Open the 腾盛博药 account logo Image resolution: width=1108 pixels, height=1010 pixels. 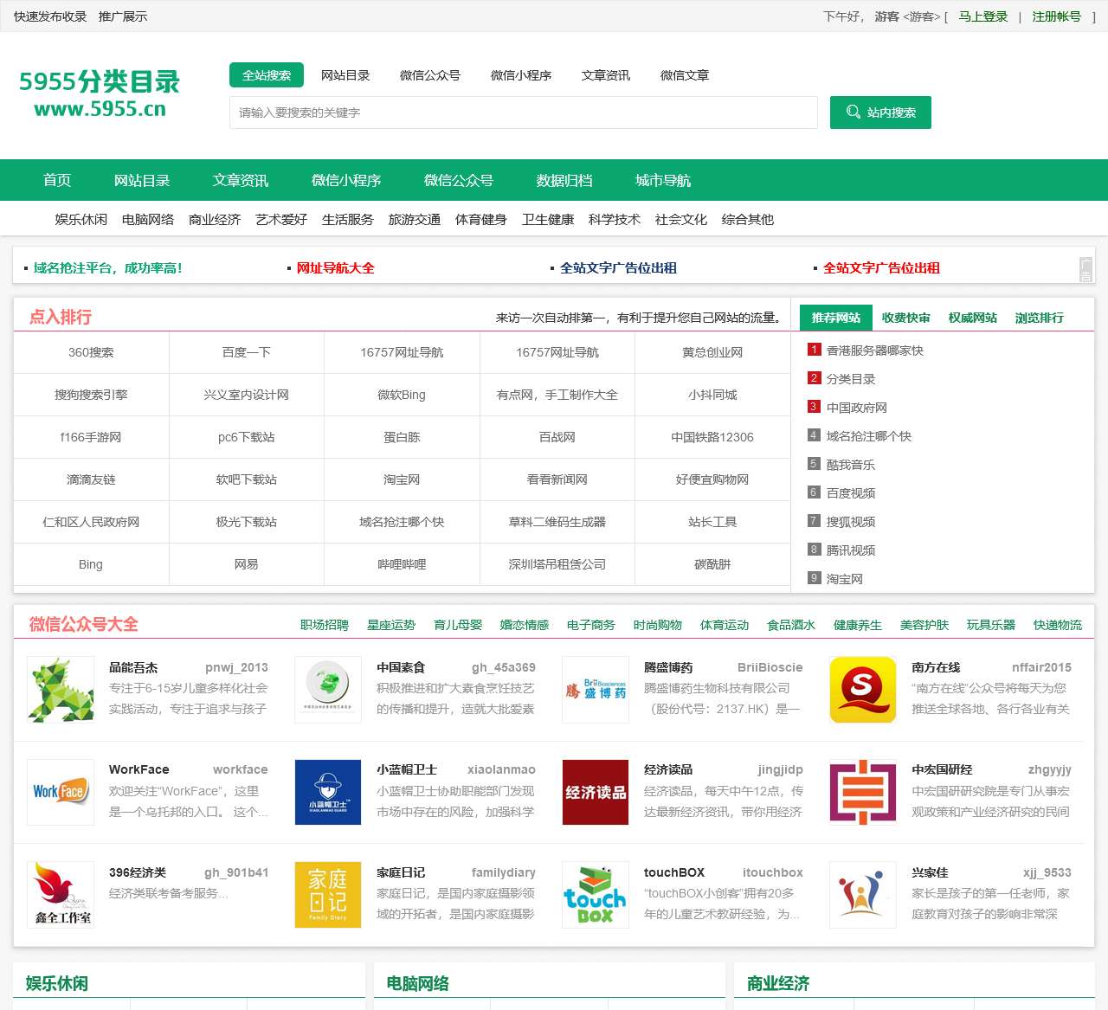click(x=596, y=690)
